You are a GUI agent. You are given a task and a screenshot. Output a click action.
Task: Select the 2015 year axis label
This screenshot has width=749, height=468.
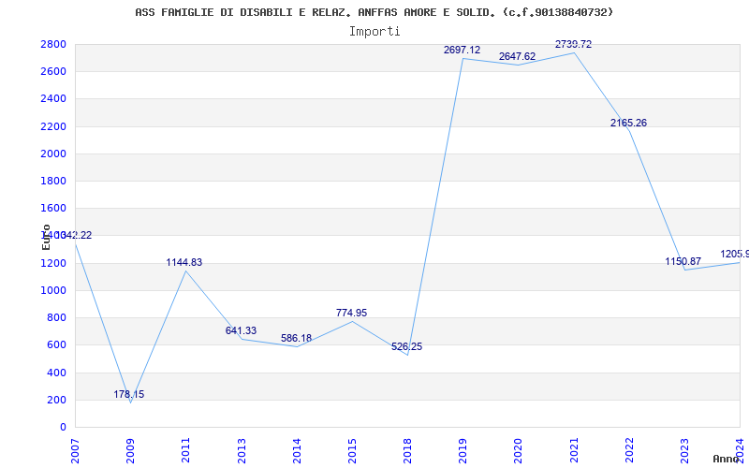pos(353,451)
